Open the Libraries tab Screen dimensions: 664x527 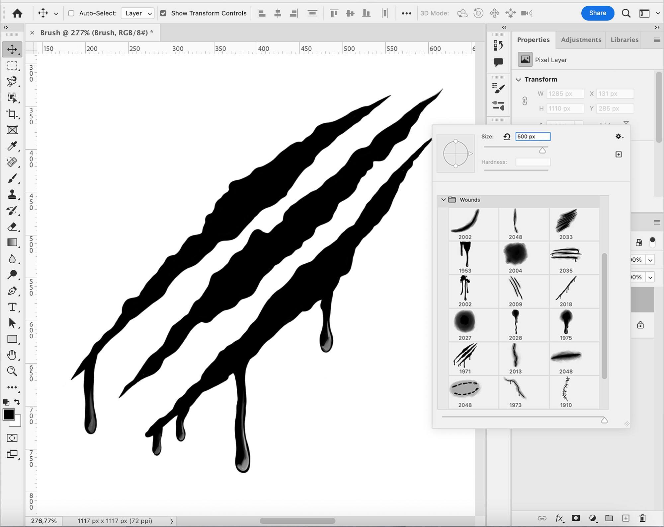(624, 39)
